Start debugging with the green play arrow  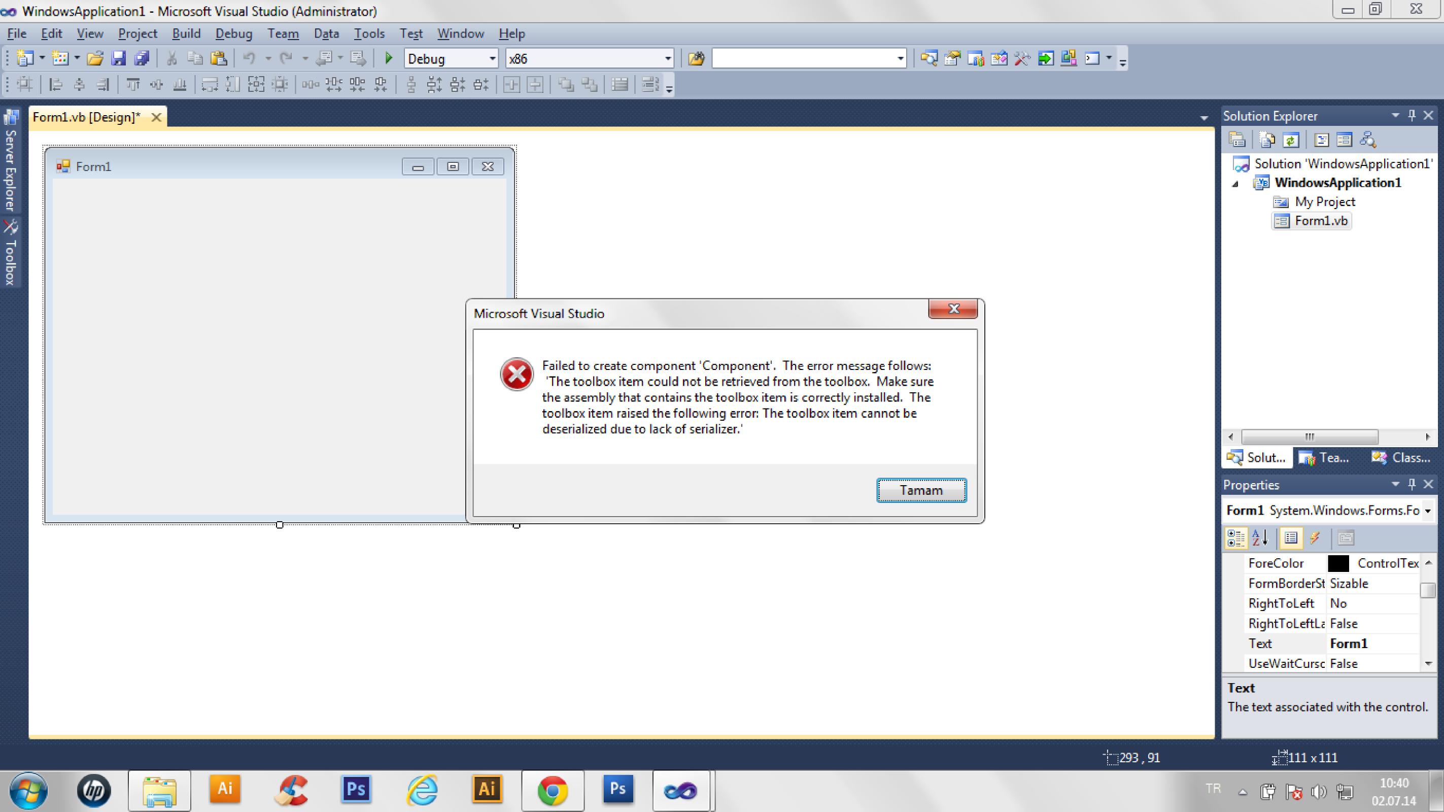tap(389, 58)
